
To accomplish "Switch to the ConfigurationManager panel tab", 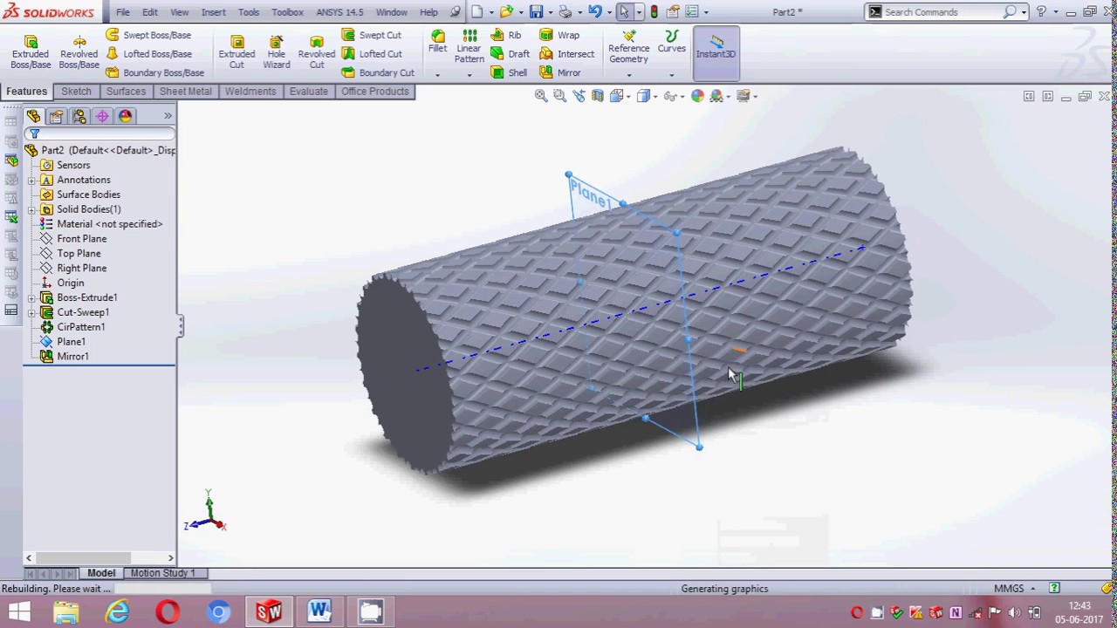I will [79, 116].
